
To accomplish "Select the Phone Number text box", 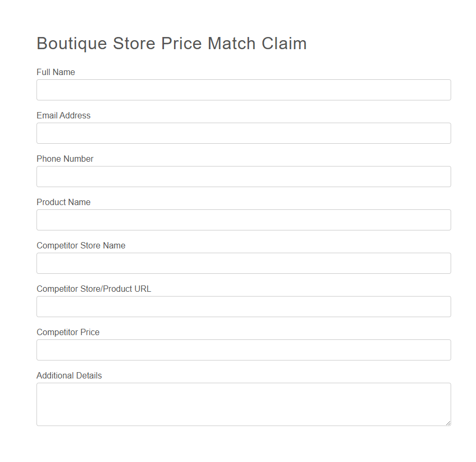I will click(243, 177).
